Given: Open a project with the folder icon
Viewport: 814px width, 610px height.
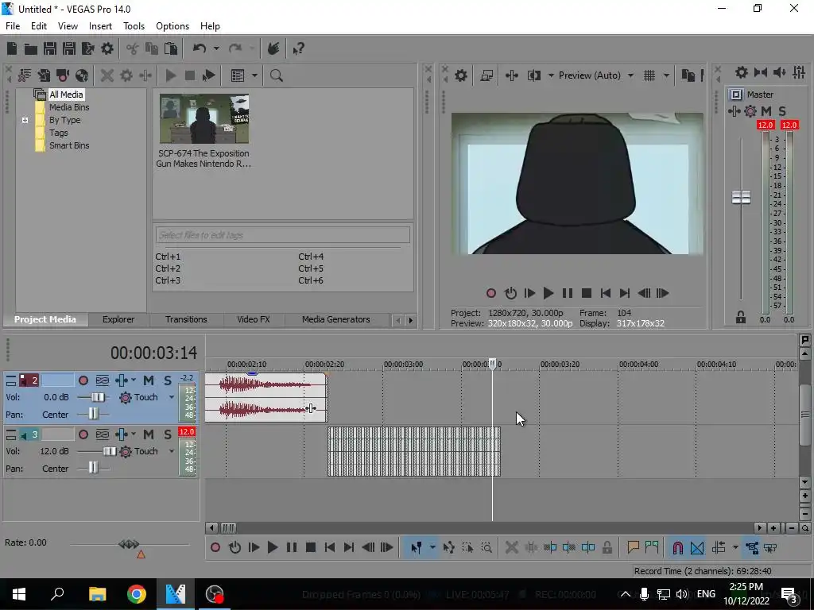Looking at the screenshot, I should [31, 48].
